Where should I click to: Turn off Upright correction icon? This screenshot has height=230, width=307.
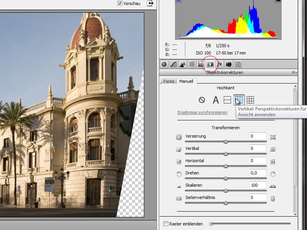tap(202, 100)
